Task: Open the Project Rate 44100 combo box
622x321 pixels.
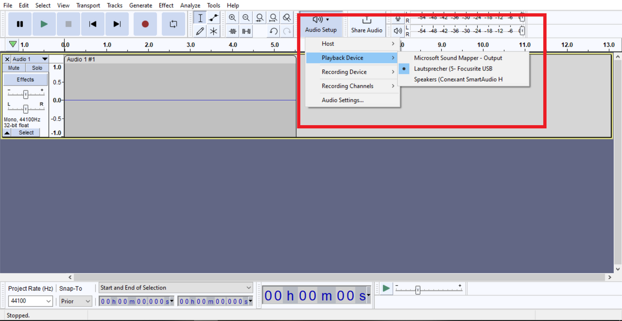Action: (30, 301)
